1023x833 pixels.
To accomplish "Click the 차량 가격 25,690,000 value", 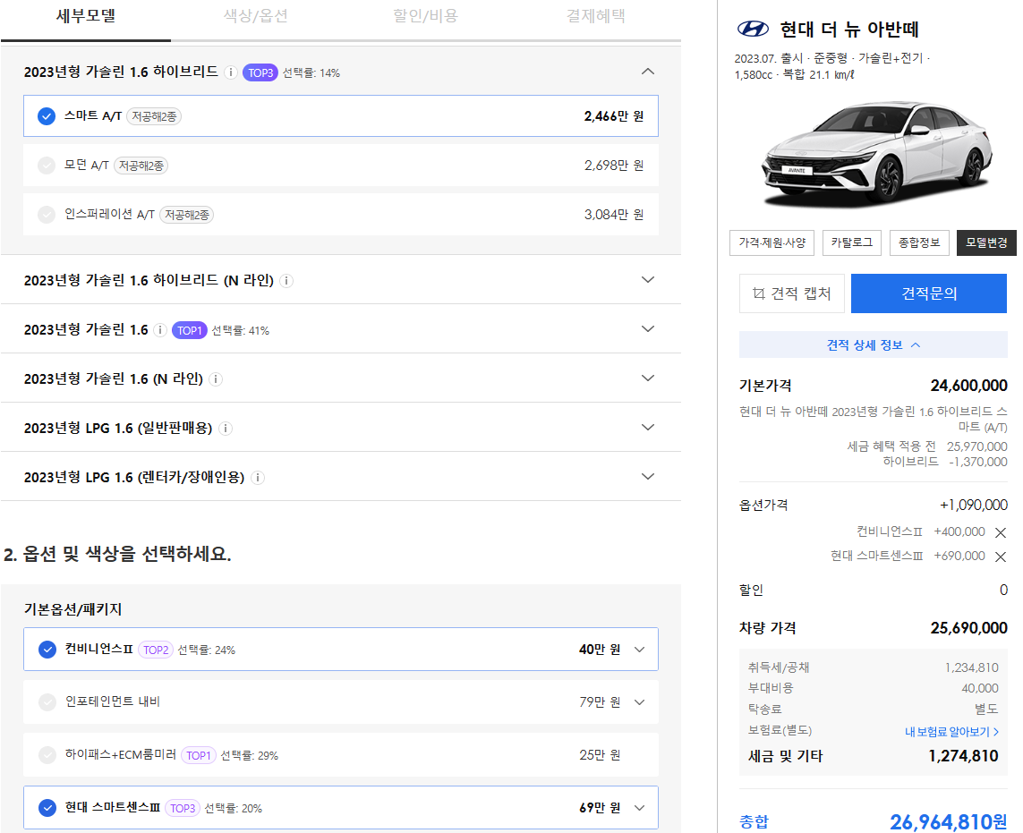I will pos(968,628).
